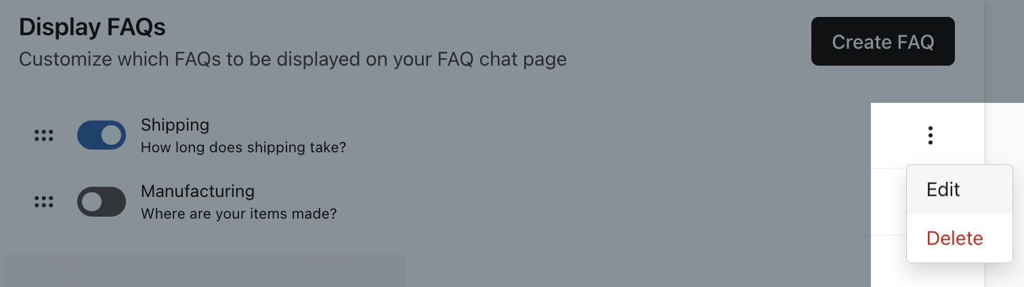
Task: Click the FAQ chat page description text
Action: pos(293,60)
